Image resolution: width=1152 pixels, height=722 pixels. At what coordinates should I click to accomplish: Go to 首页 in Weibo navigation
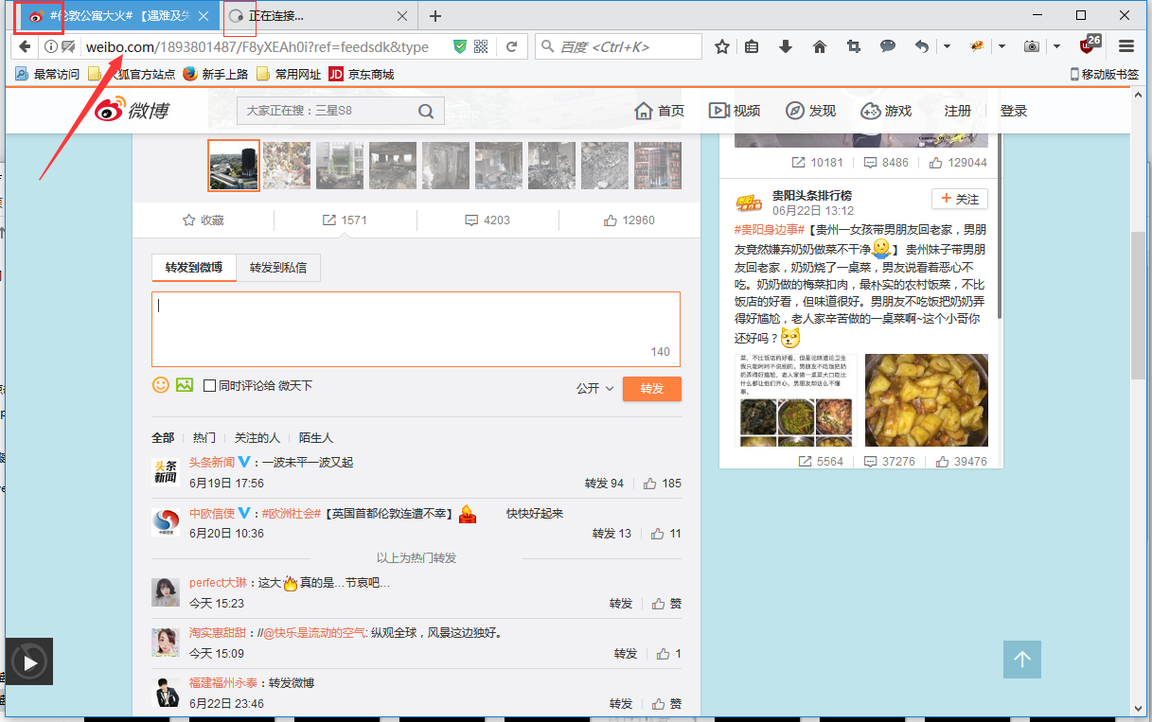coord(659,111)
